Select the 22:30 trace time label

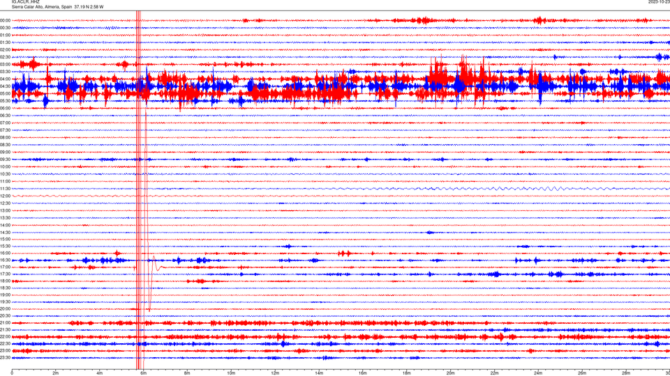click(x=5, y=343)
